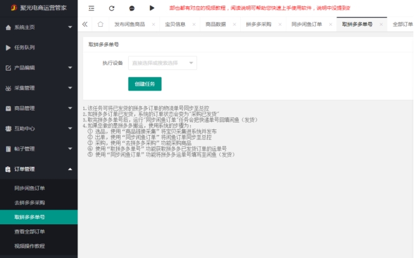Click the icon next to 互助中心
The height and width of the screenshot is (258, 414).
8,129
